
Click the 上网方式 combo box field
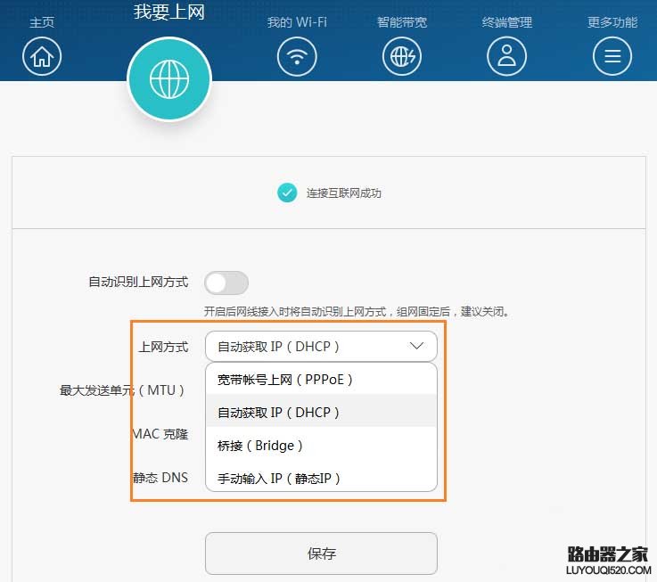308,346
